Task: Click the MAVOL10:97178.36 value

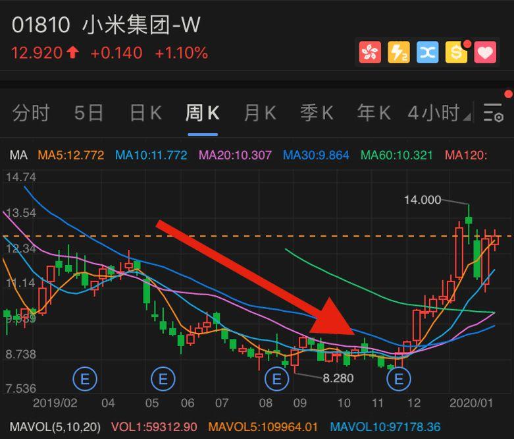Action: click(x=385, y=427)
